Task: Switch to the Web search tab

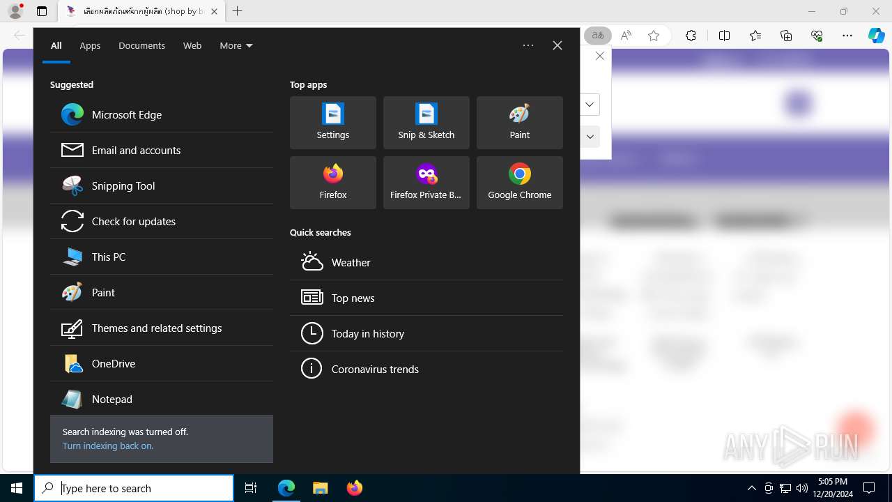Action: (x=192, y=45)
